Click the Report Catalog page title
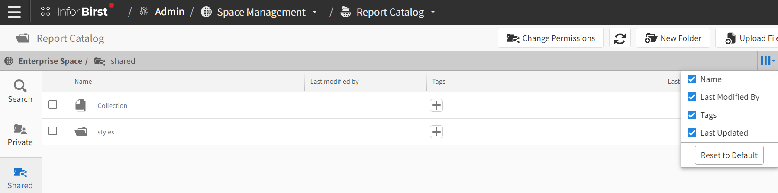 pos(70,38)
